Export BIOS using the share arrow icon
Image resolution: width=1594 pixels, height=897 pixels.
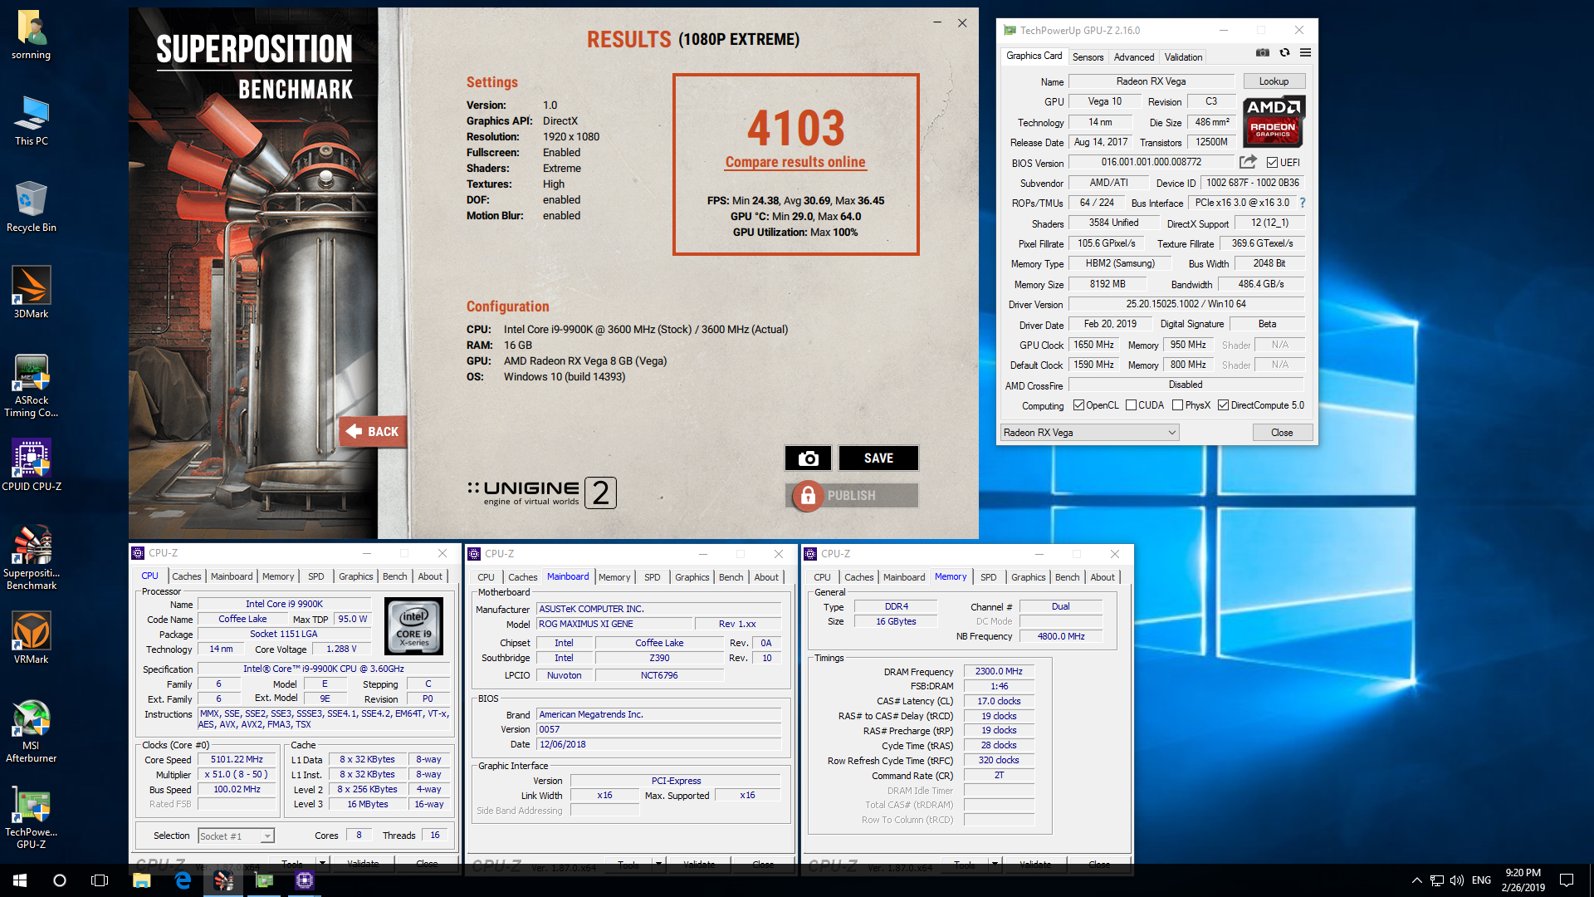pos(1248,162)
